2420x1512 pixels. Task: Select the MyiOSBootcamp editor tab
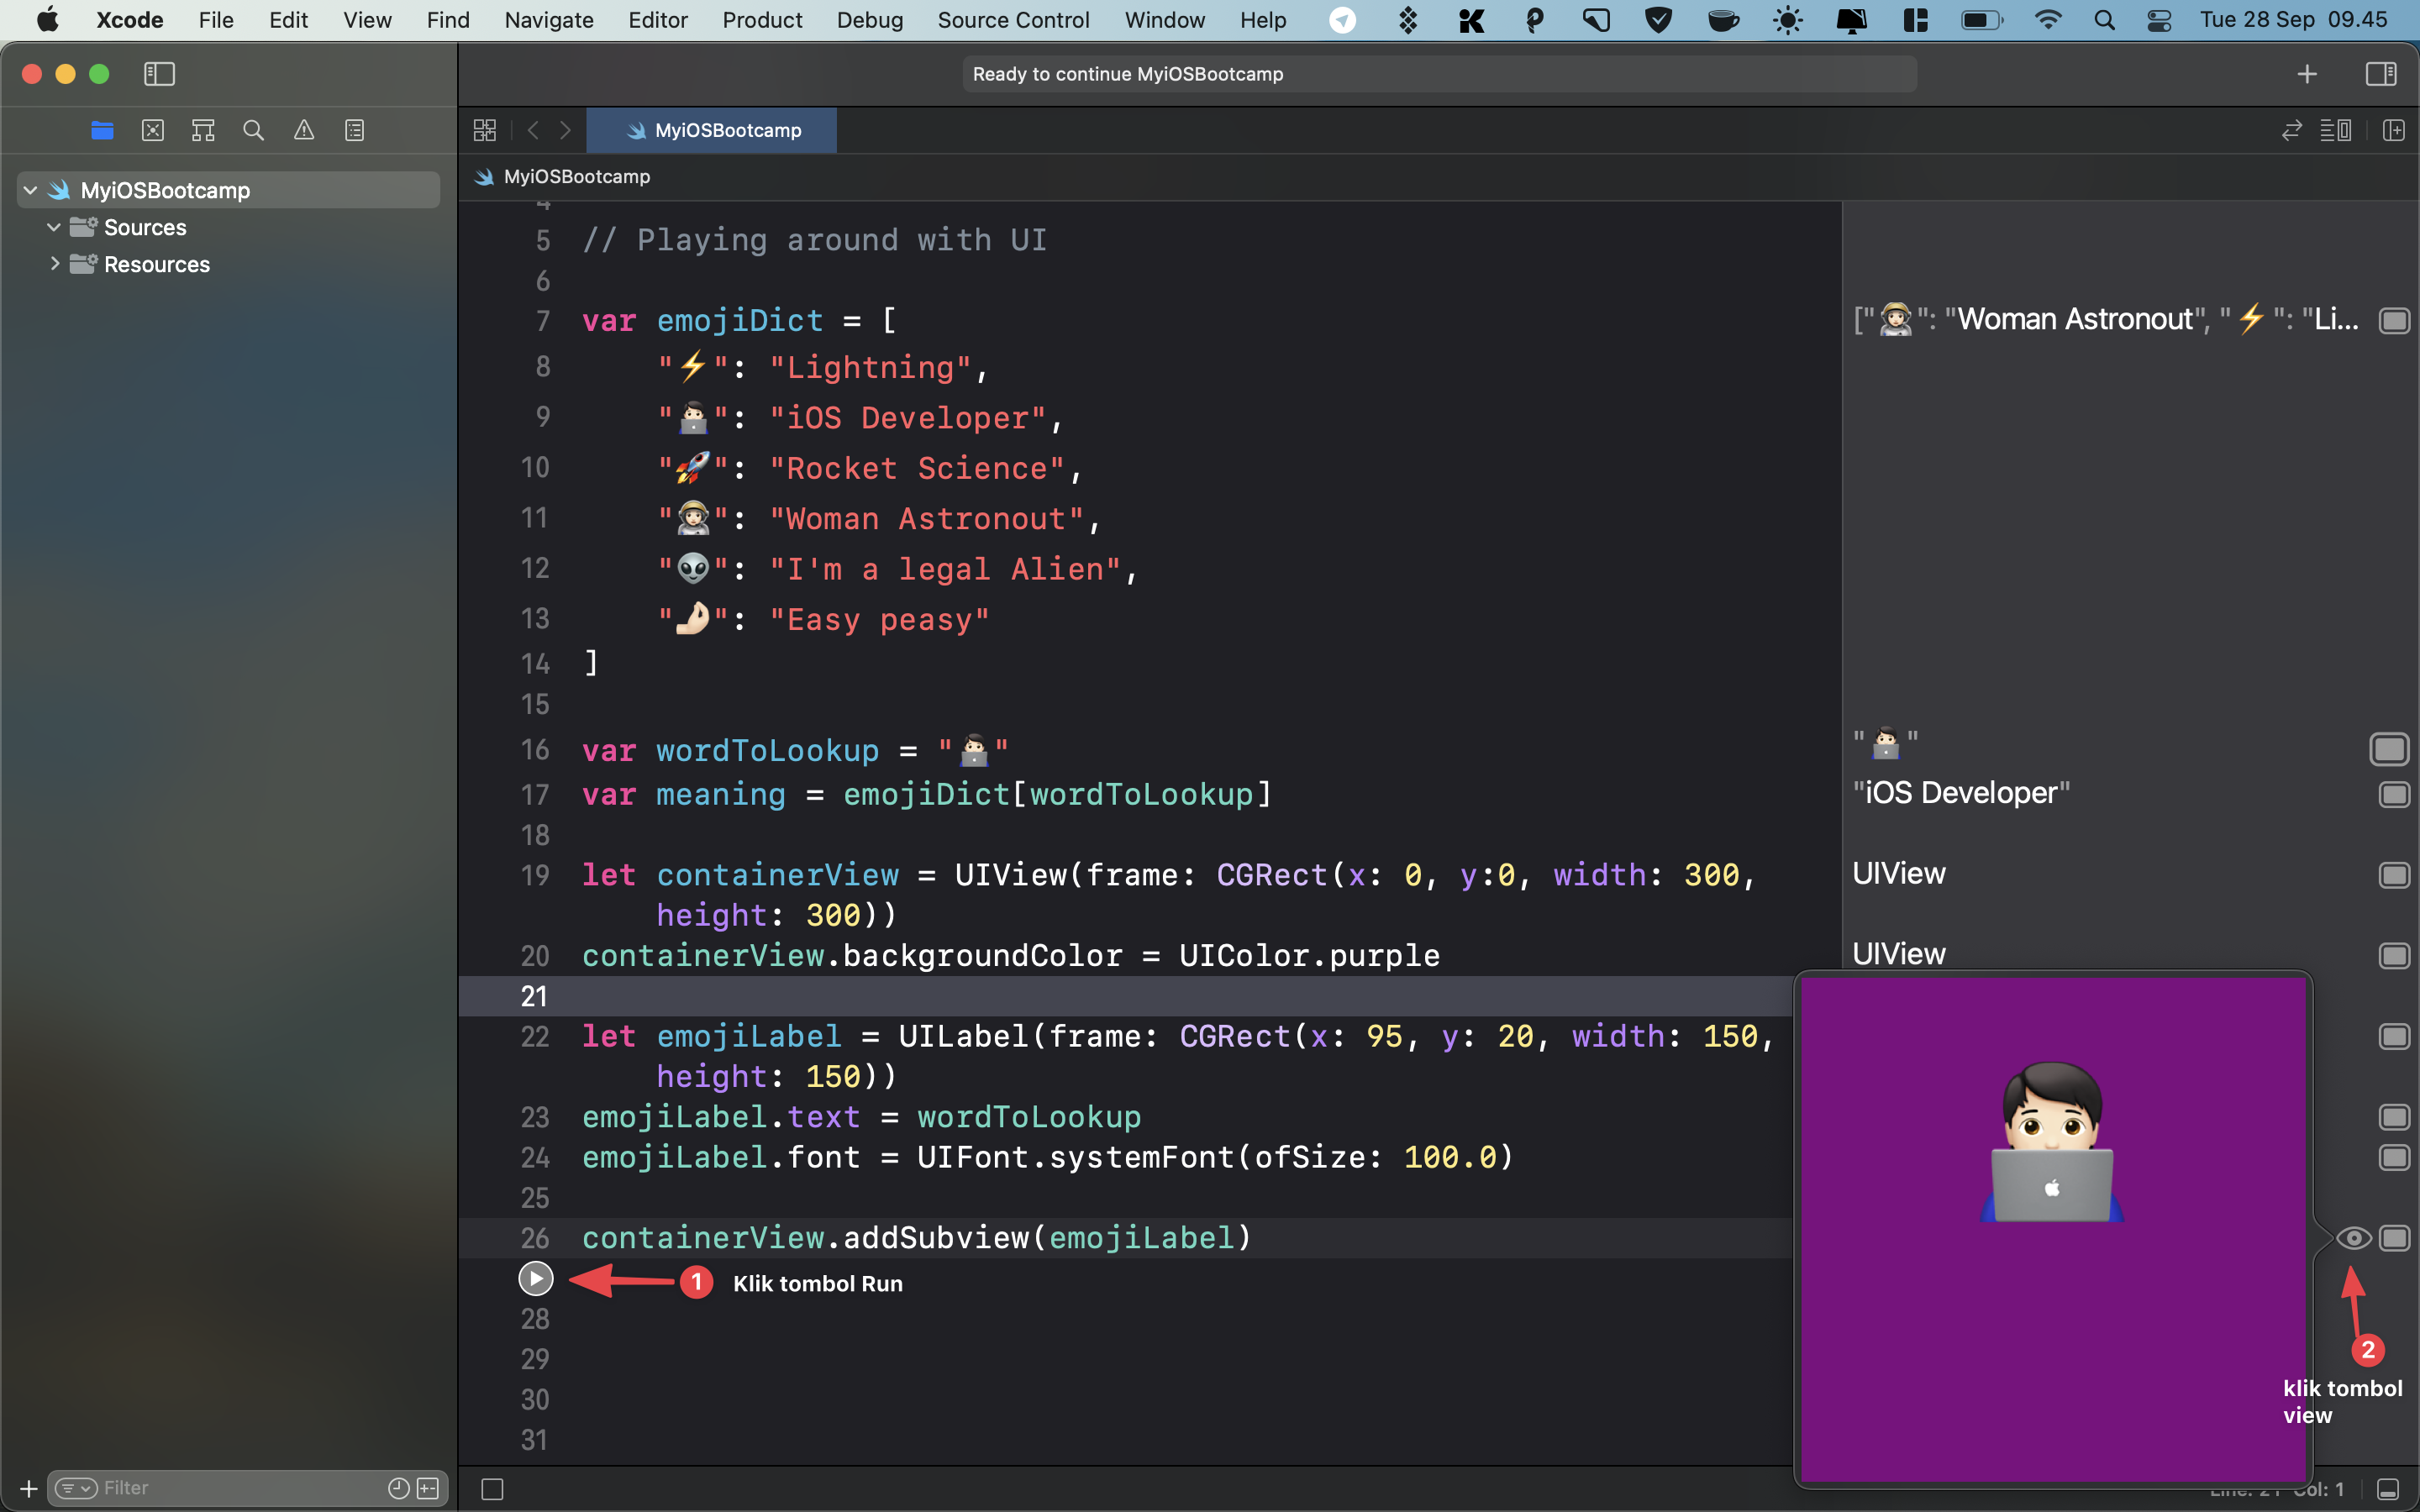coord(712,130)
